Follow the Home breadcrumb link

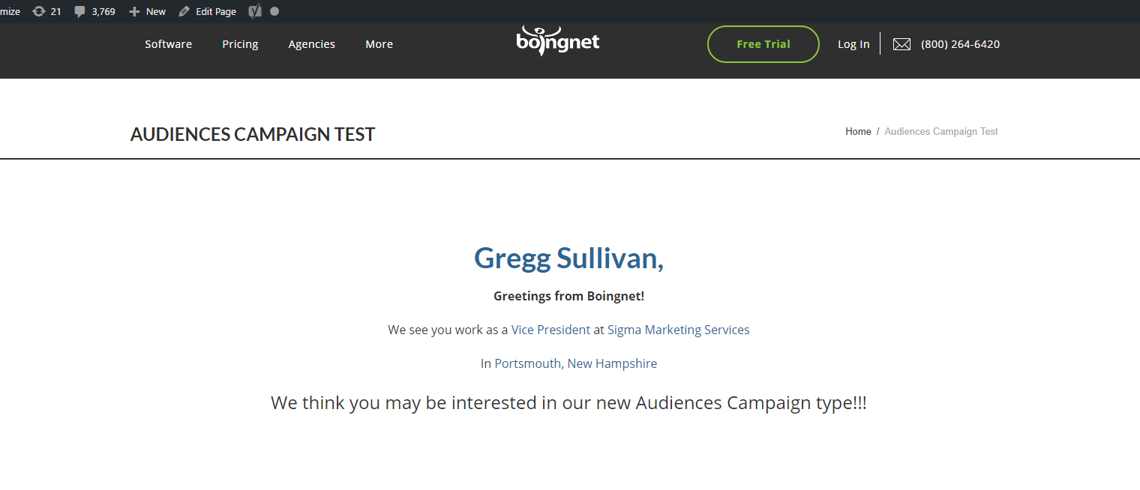pyautogui.click(x=858, y=131)
